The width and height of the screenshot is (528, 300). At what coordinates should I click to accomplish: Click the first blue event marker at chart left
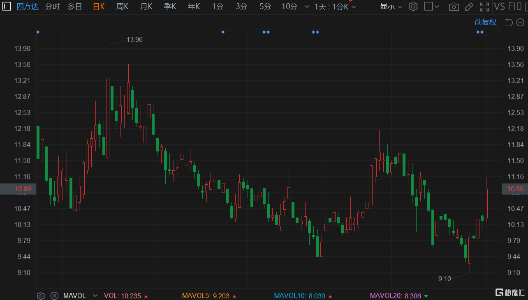coord(38,32)
